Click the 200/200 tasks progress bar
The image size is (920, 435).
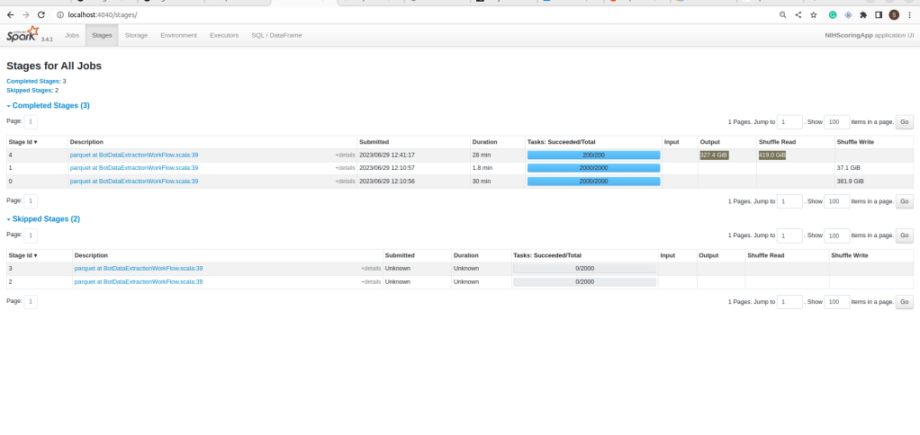click(593, 155)
